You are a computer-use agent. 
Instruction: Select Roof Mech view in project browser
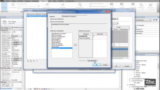coord(137,77)
